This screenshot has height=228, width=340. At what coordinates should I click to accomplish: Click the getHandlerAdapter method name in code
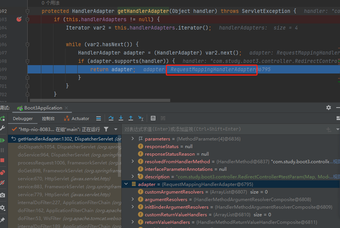[x=143, y=11]
